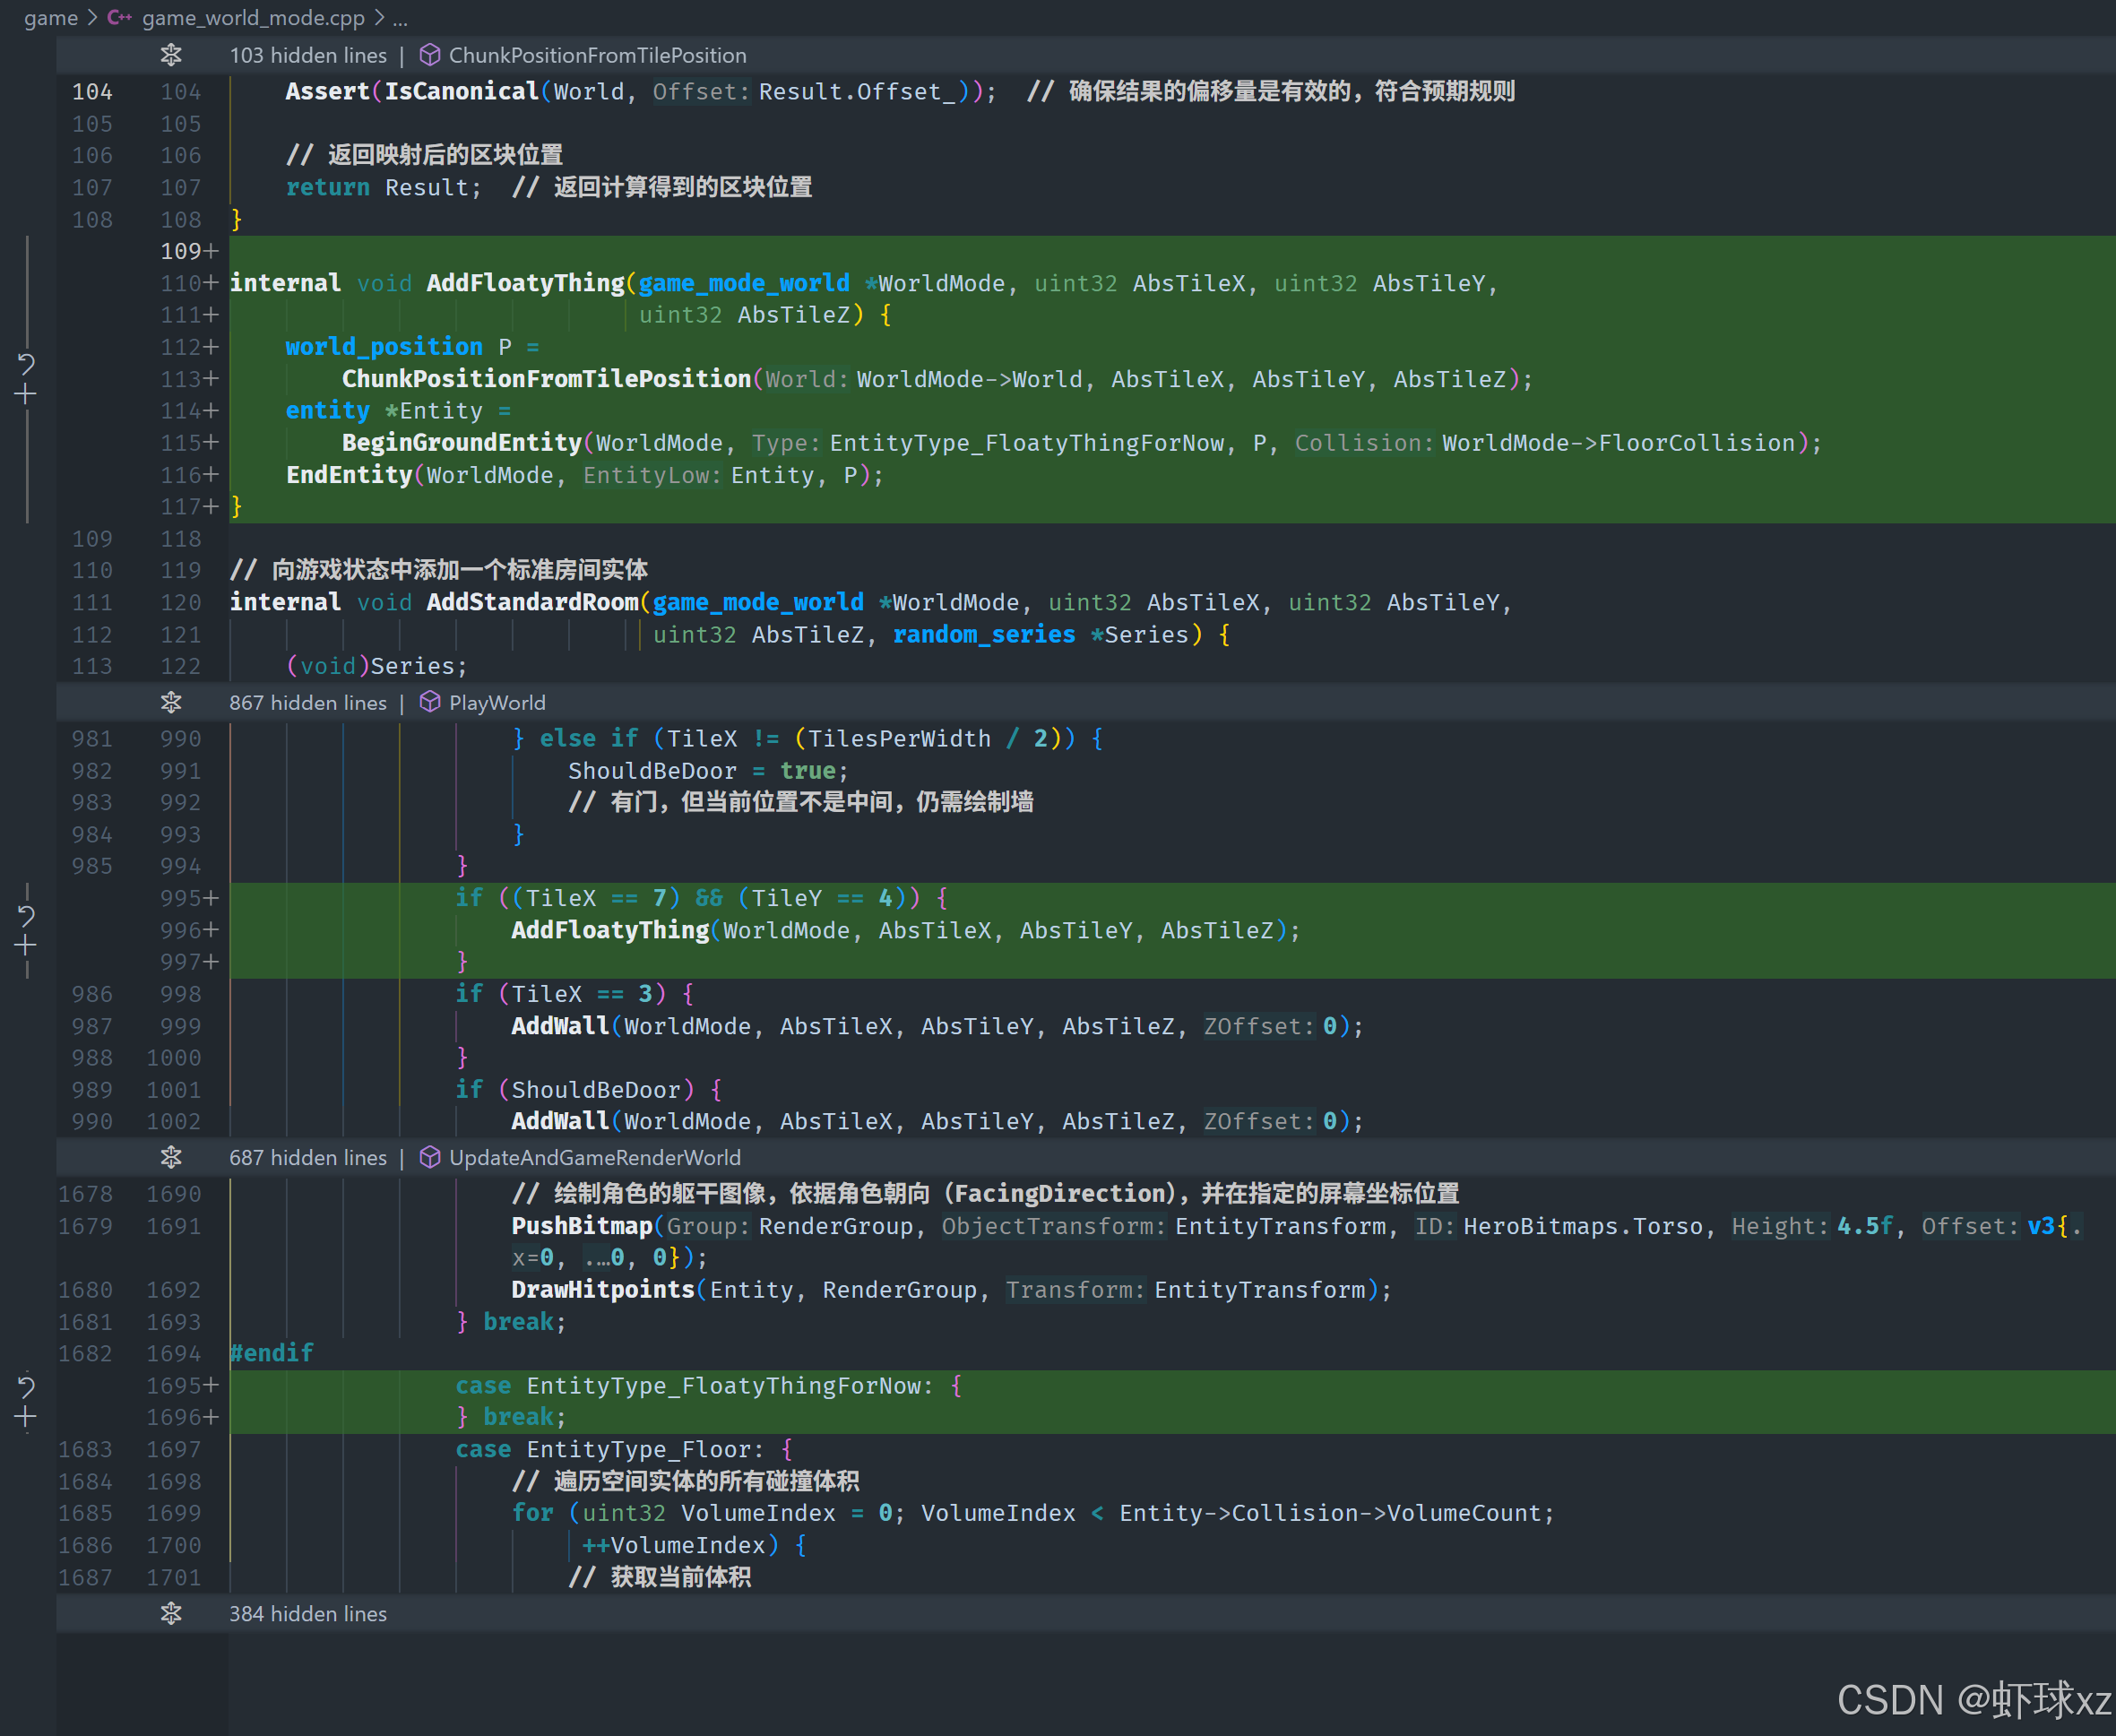
Task: Open the breadcrumb ellipsis symbol picker
Action: pyautogui.click(x=399, y=17)
